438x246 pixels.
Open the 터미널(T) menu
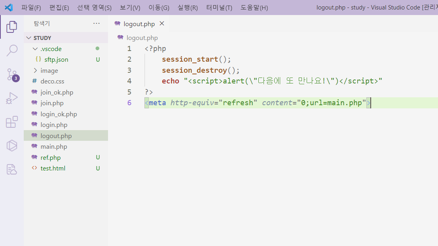pyautogui.click(x=219, y=8)
